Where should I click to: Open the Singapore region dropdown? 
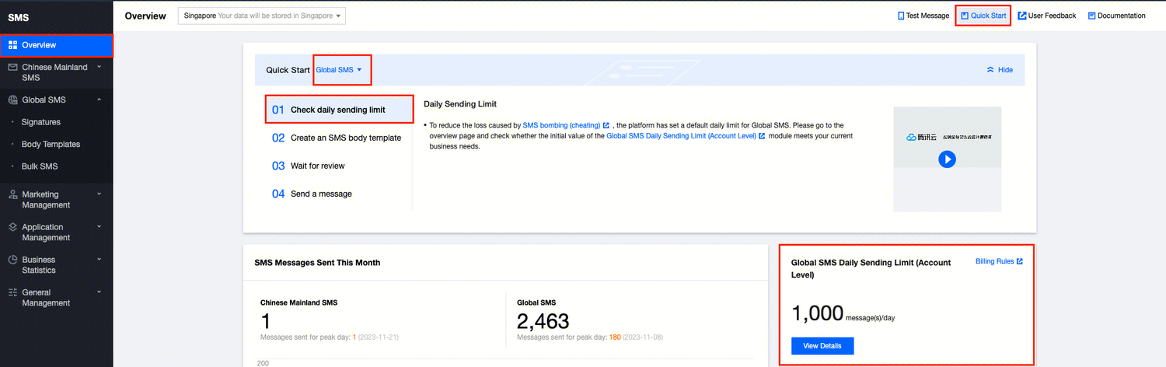tap(261, 16)
